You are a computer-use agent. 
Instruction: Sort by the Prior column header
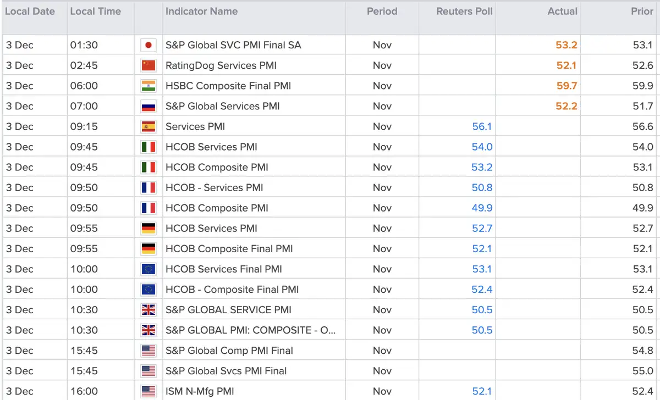tap(642, 11)
